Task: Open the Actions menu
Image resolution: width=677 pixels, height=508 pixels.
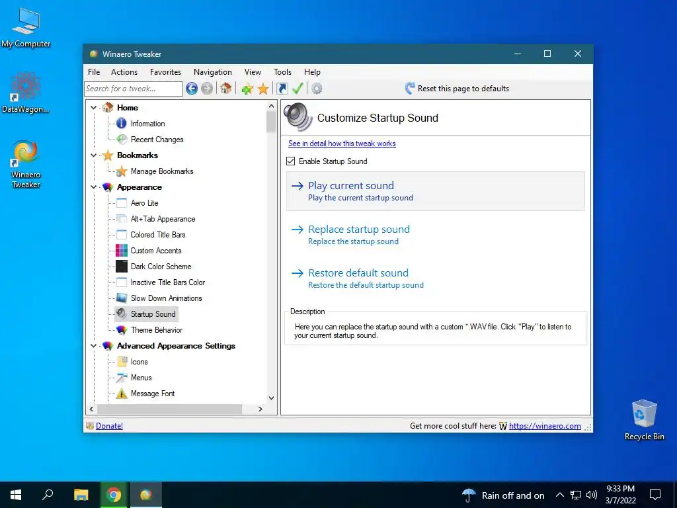Action: coord(124,72)
